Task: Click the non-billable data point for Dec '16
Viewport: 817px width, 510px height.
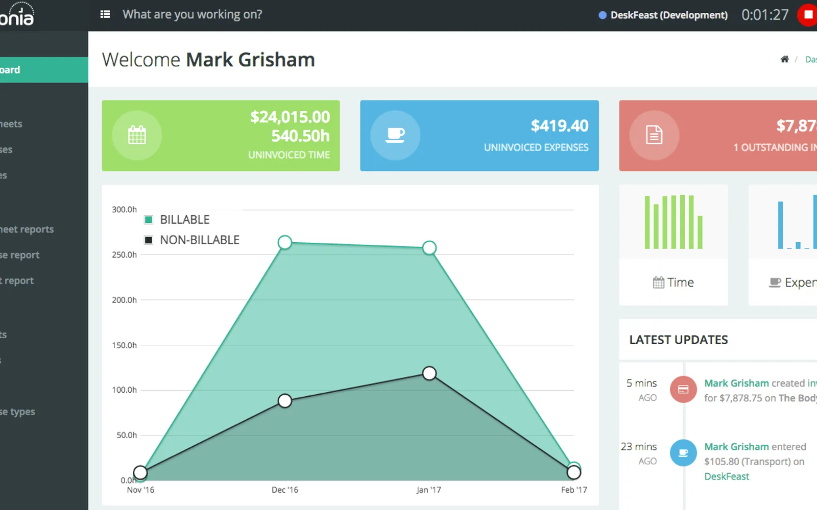Action: click(x=285, y=401)
